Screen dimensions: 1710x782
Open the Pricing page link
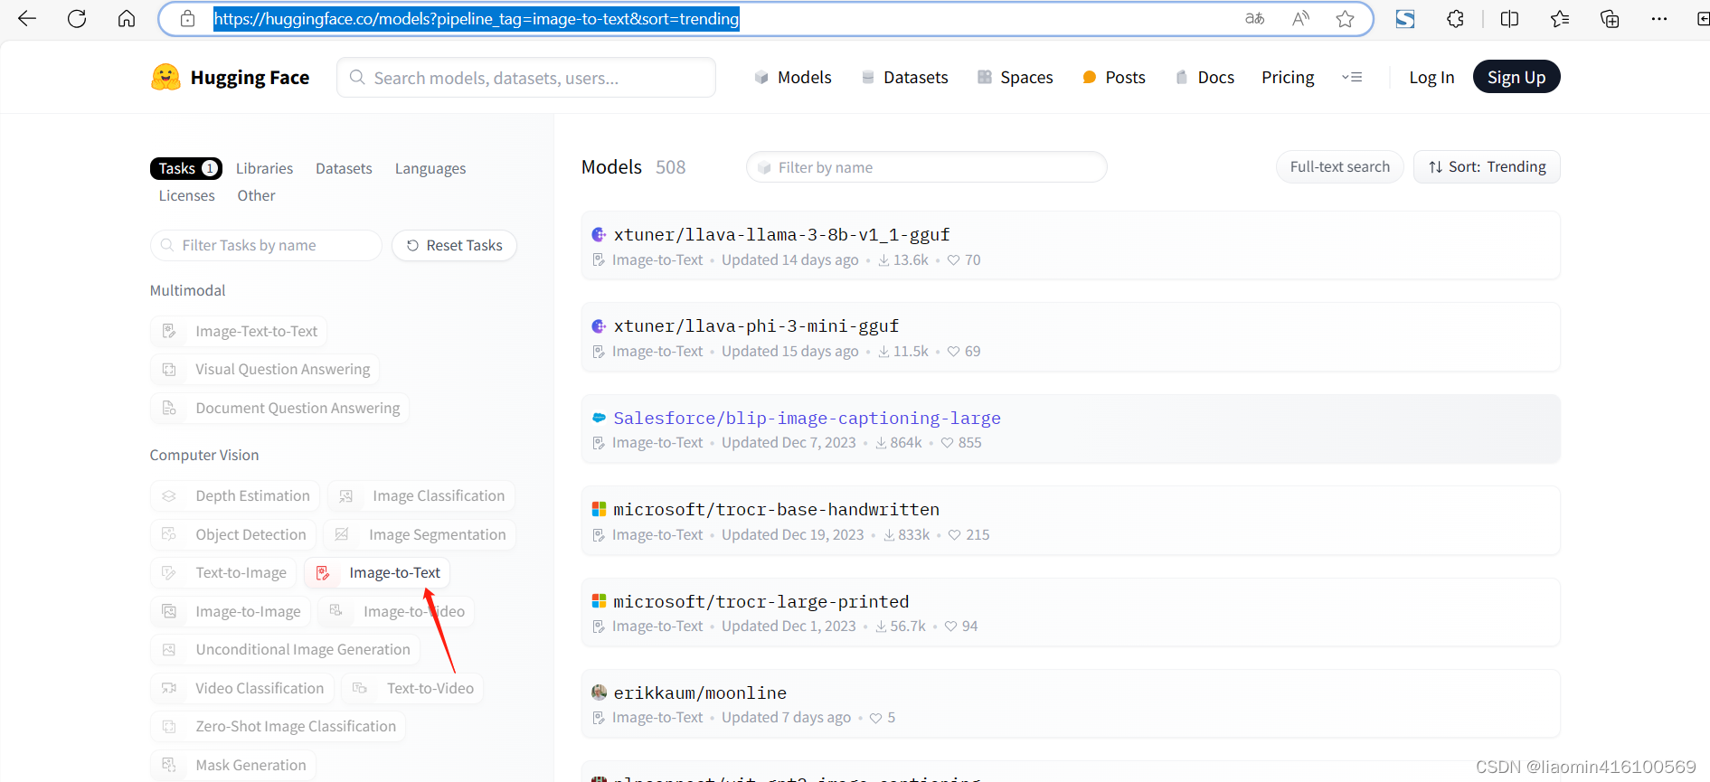pos(1288,77)
